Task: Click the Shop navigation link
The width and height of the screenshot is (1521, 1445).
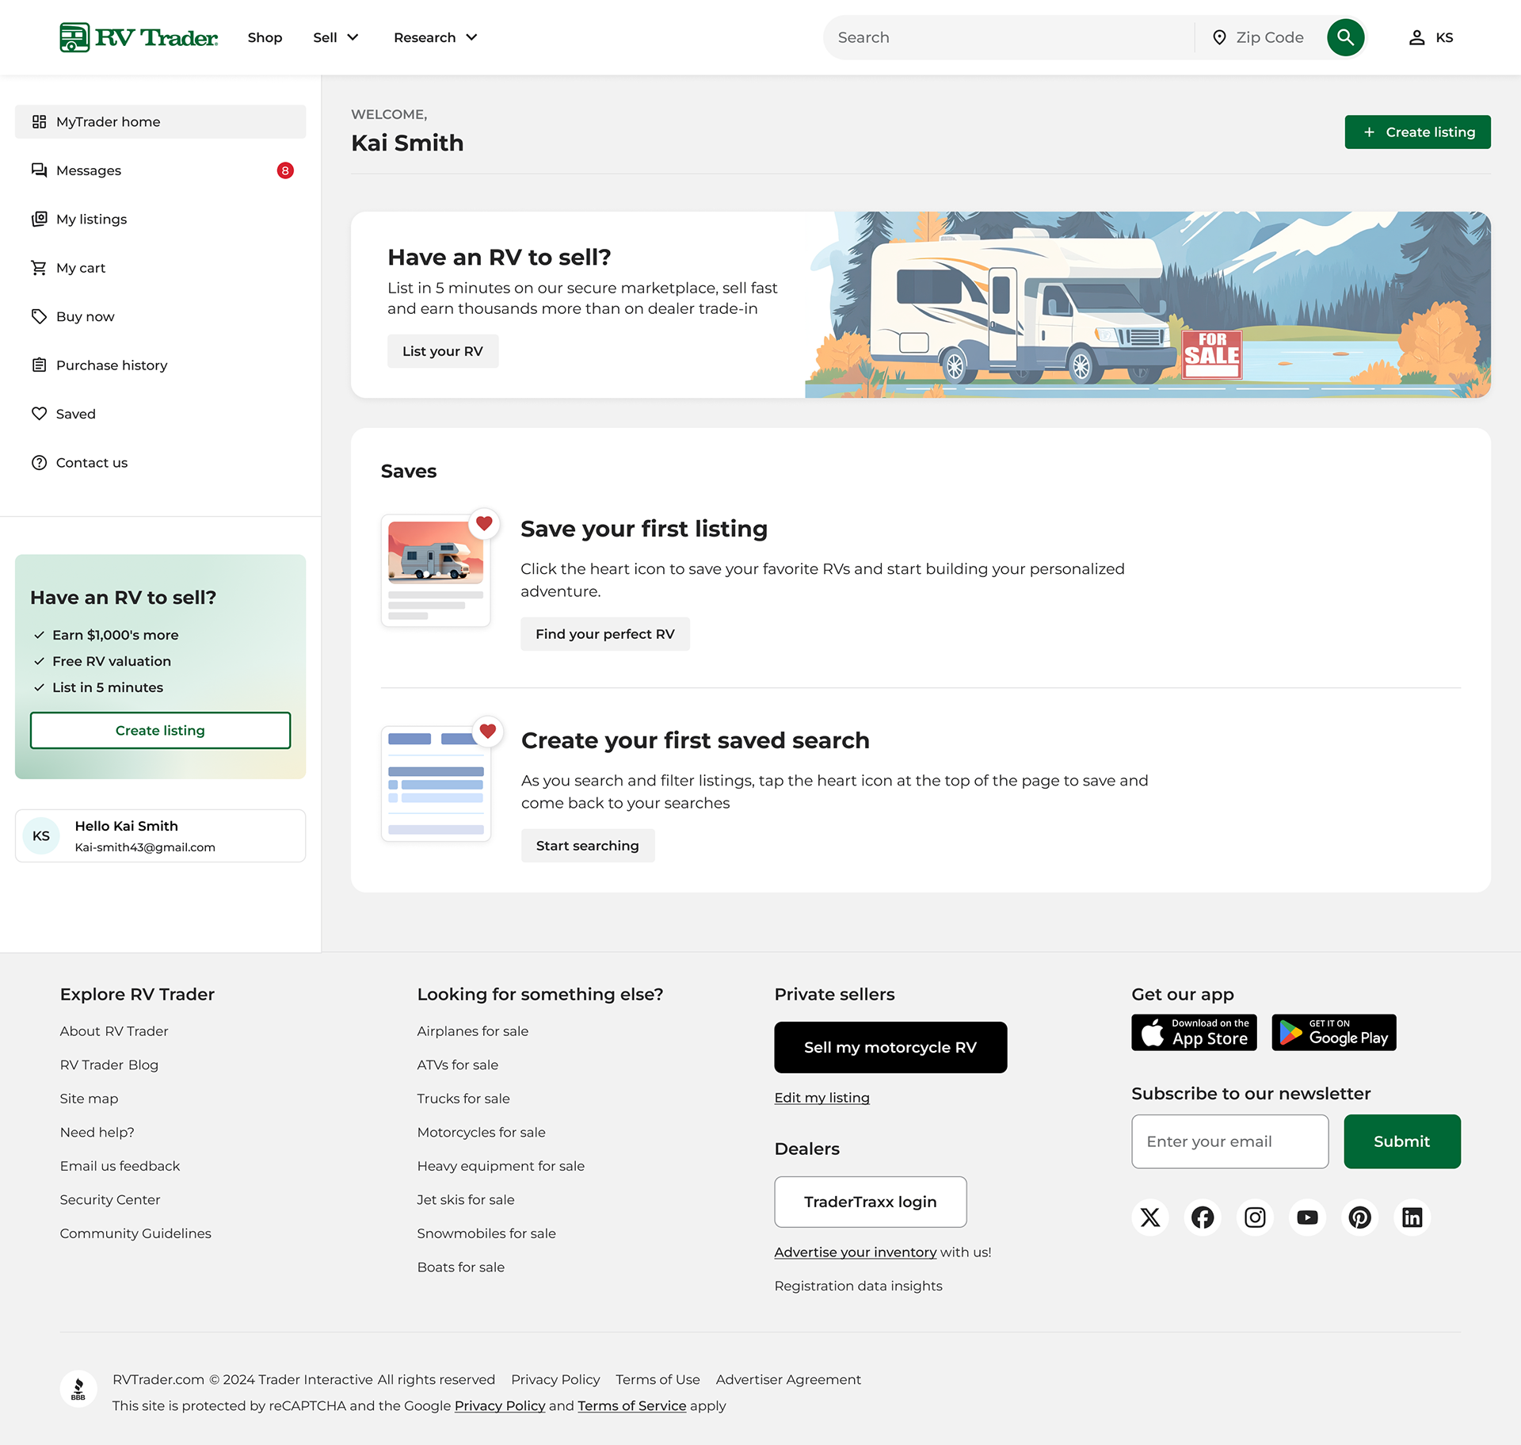Action: click(265, 37)
